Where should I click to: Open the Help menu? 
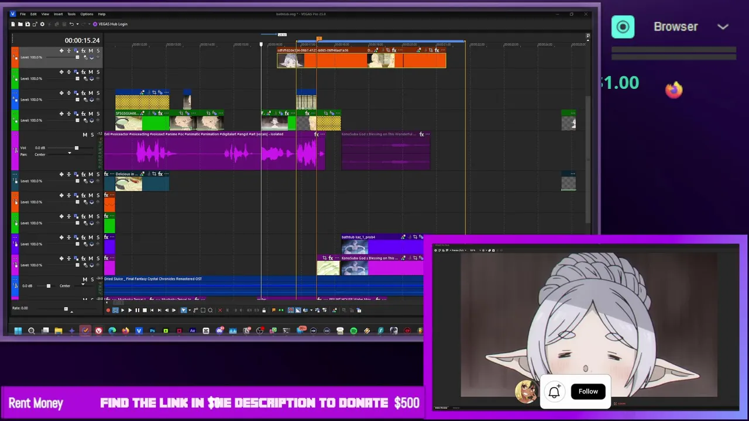click(x=102, y=14)
